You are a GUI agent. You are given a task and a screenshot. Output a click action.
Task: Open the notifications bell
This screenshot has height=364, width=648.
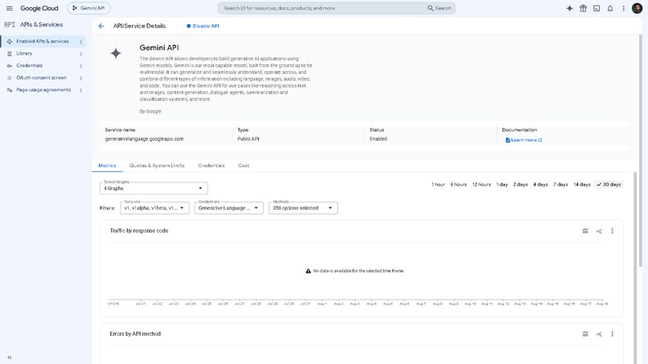(x=610, y=8)
